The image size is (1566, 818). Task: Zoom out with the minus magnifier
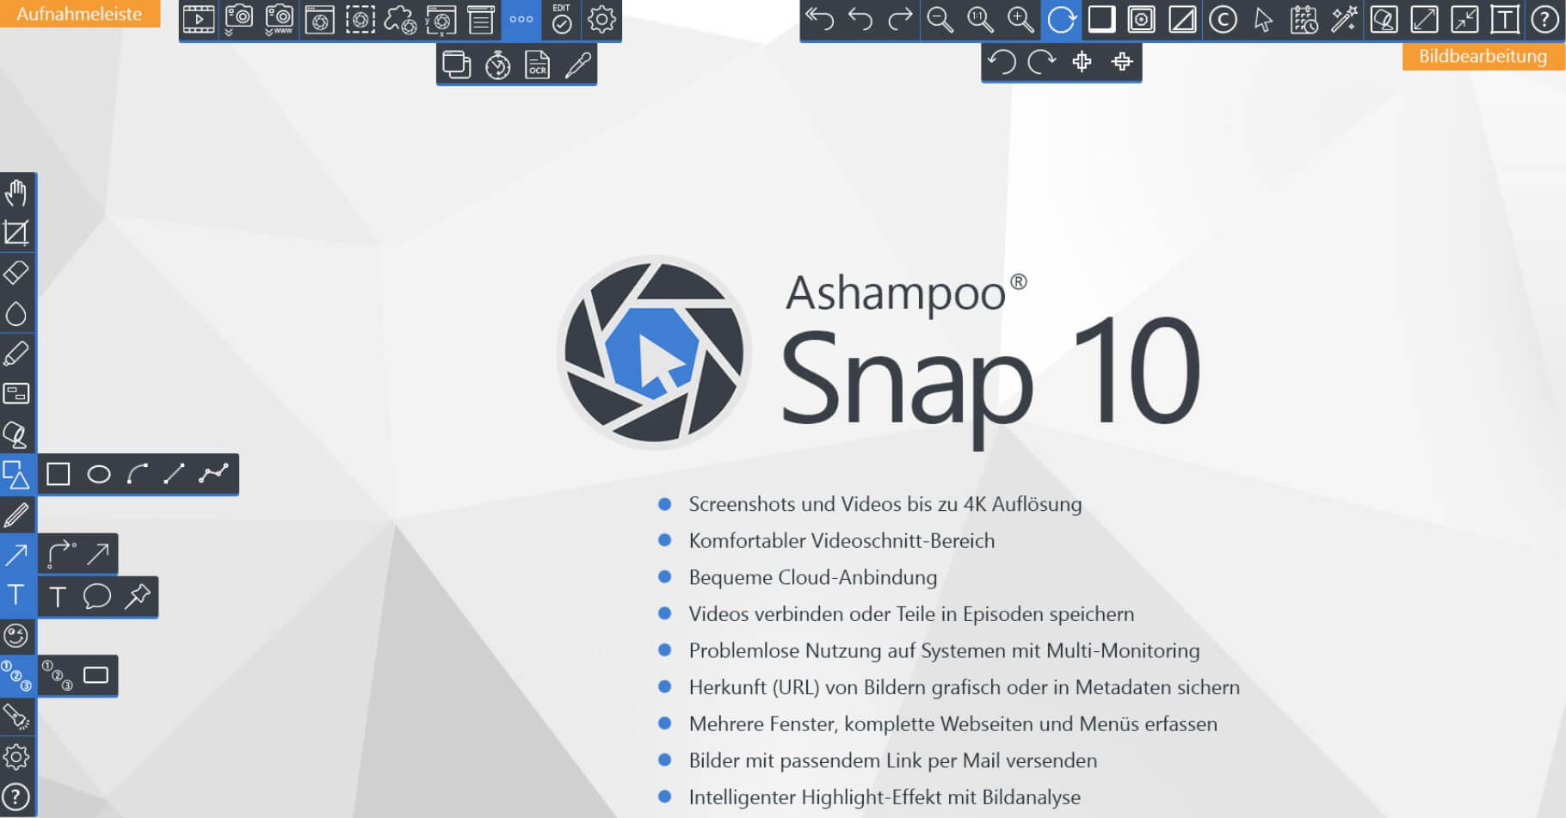pyautogui.click(x=940, y=19)
